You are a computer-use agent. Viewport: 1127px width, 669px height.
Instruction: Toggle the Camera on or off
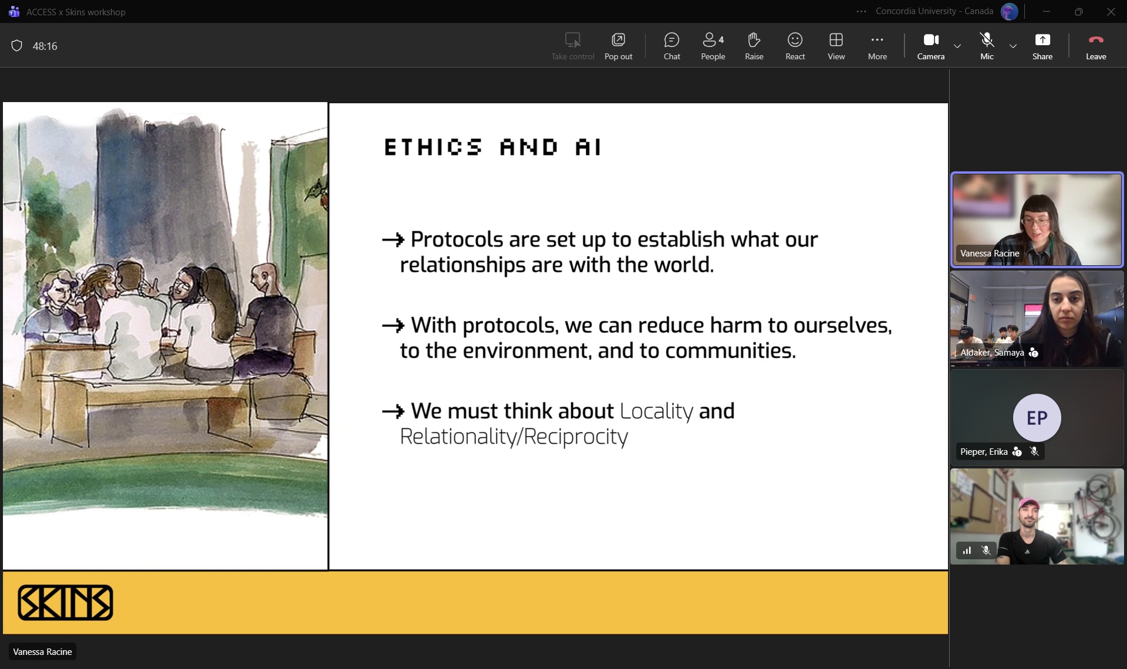tap(930, 46)
